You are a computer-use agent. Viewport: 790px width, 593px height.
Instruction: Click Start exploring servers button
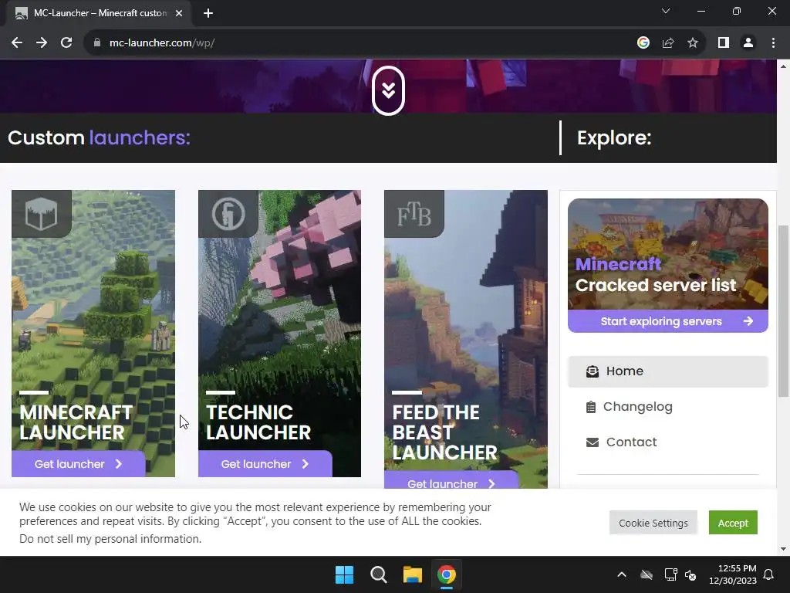667,321
